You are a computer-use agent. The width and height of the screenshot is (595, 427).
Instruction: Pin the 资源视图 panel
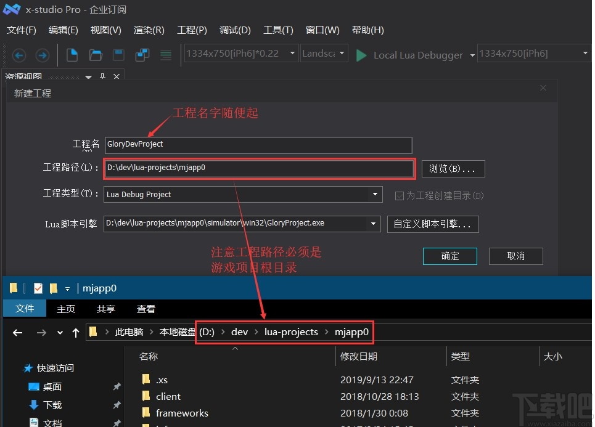(x=102, y=76)
